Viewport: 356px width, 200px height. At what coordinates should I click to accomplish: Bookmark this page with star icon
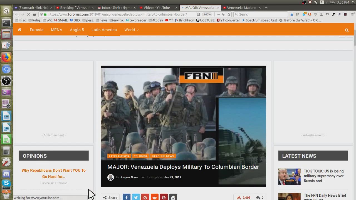pyautogui.click(x=229, y=14)
